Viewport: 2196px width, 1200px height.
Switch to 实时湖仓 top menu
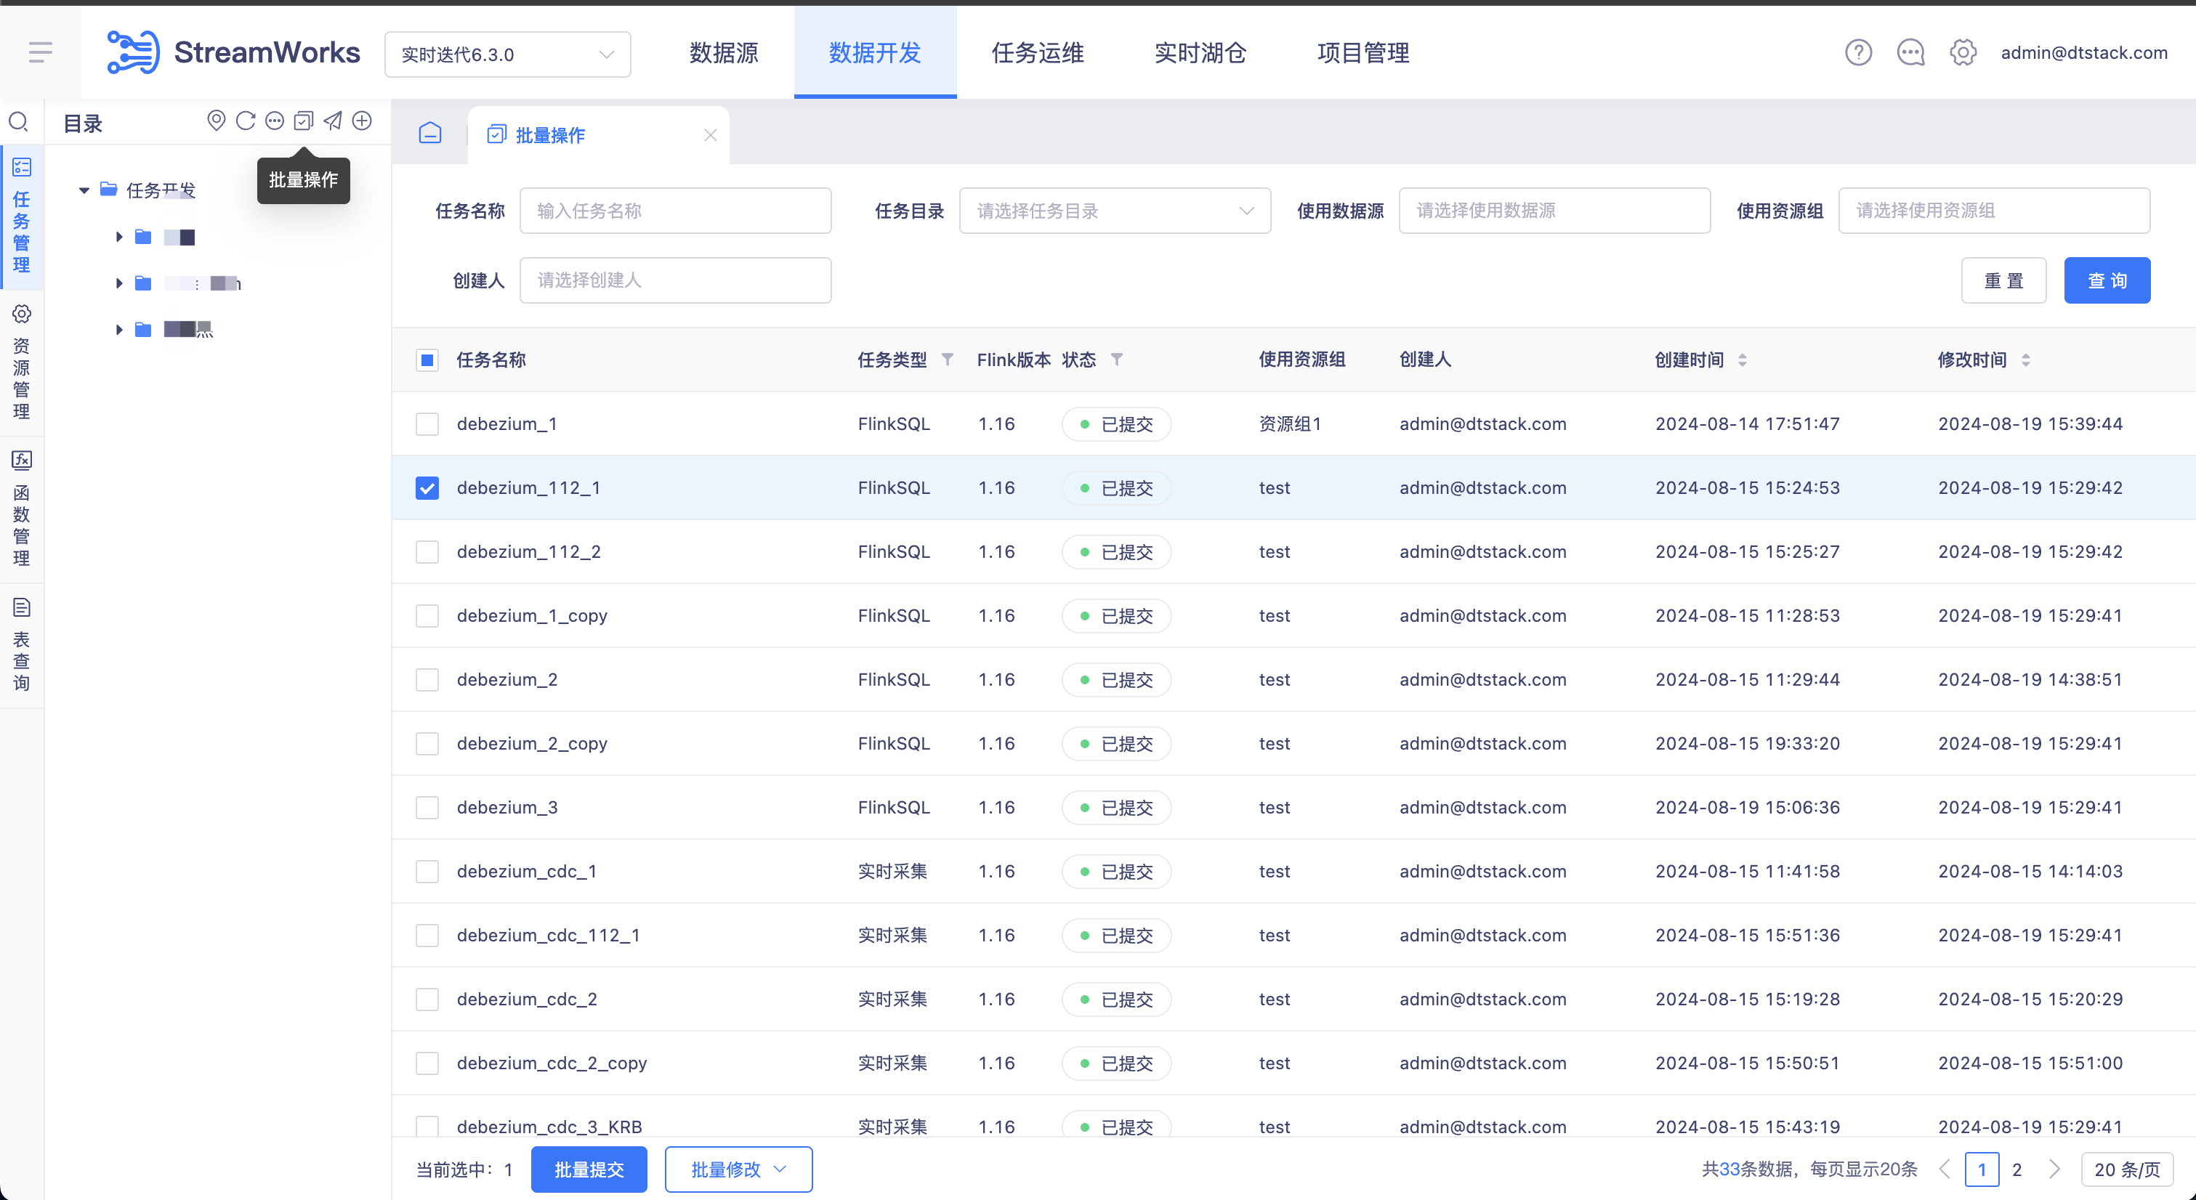(x=1200, y=53)
